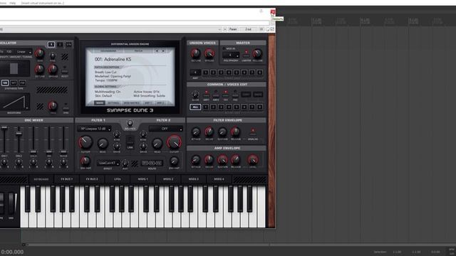This screenshot has height=256, width=456.
Task: Open the oscillator Linear mode dropdown
Action: (x=24, y=52)
